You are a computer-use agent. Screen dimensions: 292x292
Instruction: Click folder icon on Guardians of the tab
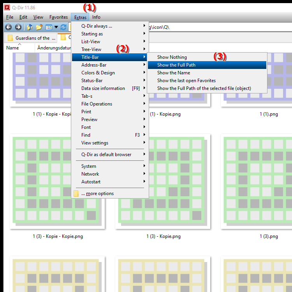10,38
